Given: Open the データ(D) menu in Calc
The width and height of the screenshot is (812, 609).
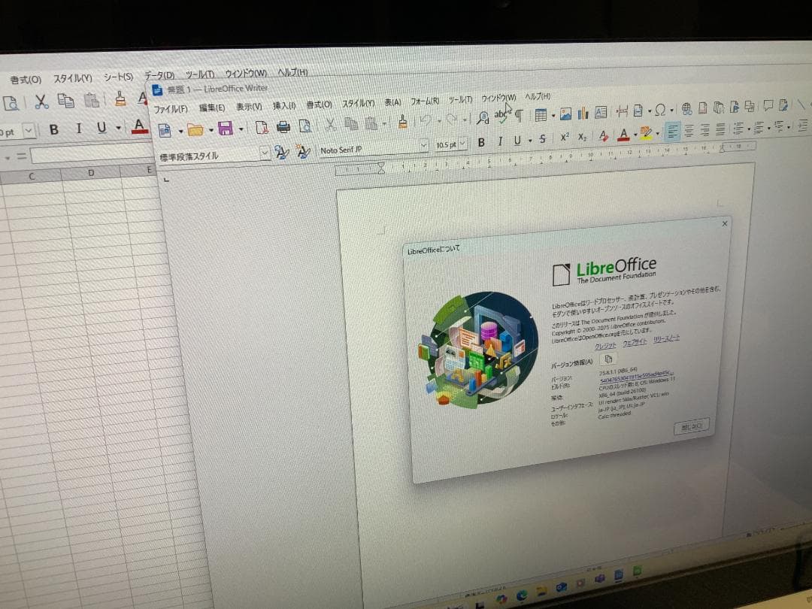Looking at the screenshot, I should (x=159, y=75).
